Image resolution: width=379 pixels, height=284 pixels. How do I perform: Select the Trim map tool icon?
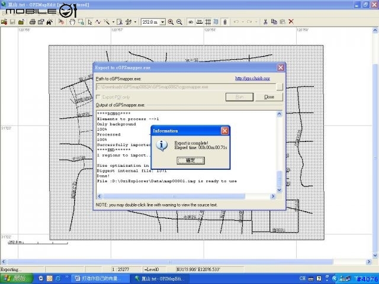(x=120, y=22)
